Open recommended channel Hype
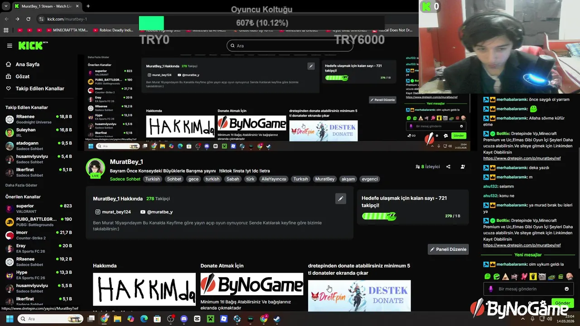 [39, 275]
